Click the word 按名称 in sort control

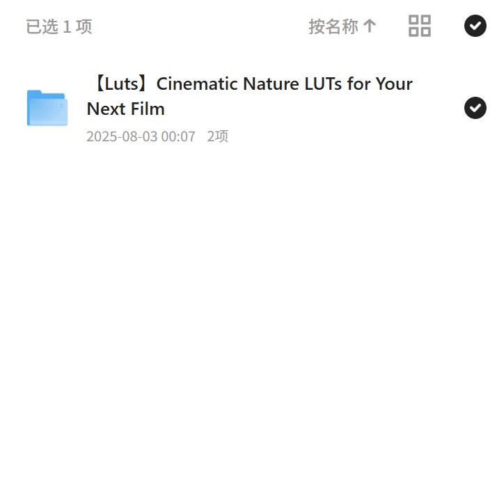(x=333, y=26)
